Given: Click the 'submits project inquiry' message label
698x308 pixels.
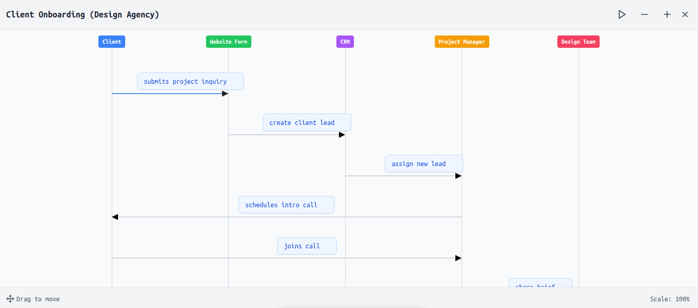Looking at the screenshot, I should click(x=190, y=81).
